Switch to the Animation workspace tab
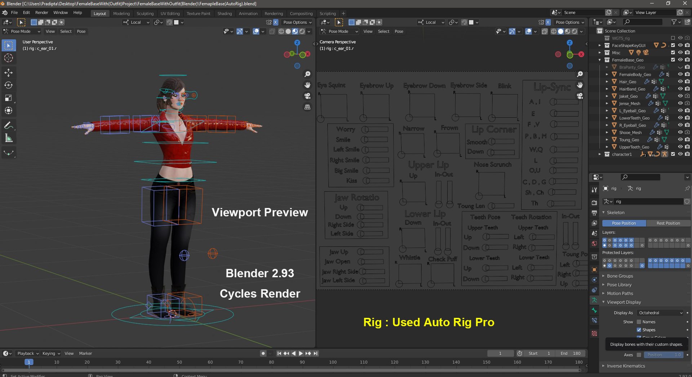The width and height of the screenshot is (692, 377). (x=248, y=14)
